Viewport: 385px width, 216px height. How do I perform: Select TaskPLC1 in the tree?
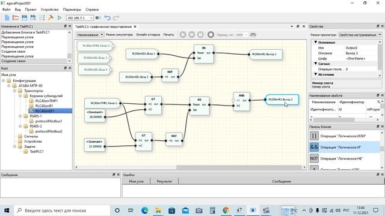[37, 152]
